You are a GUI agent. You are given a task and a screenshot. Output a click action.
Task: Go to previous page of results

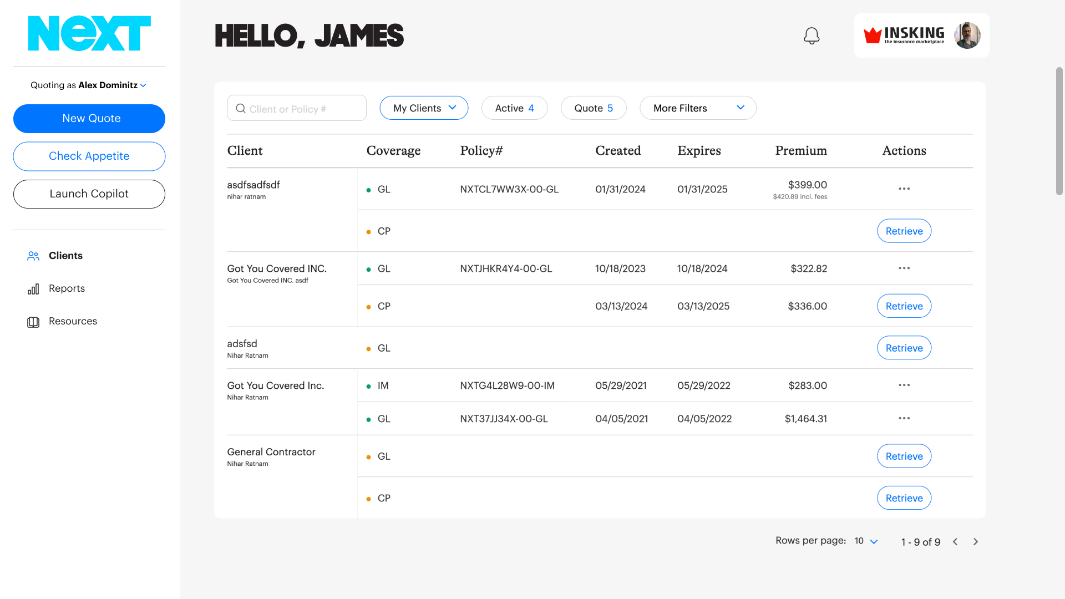955,542
